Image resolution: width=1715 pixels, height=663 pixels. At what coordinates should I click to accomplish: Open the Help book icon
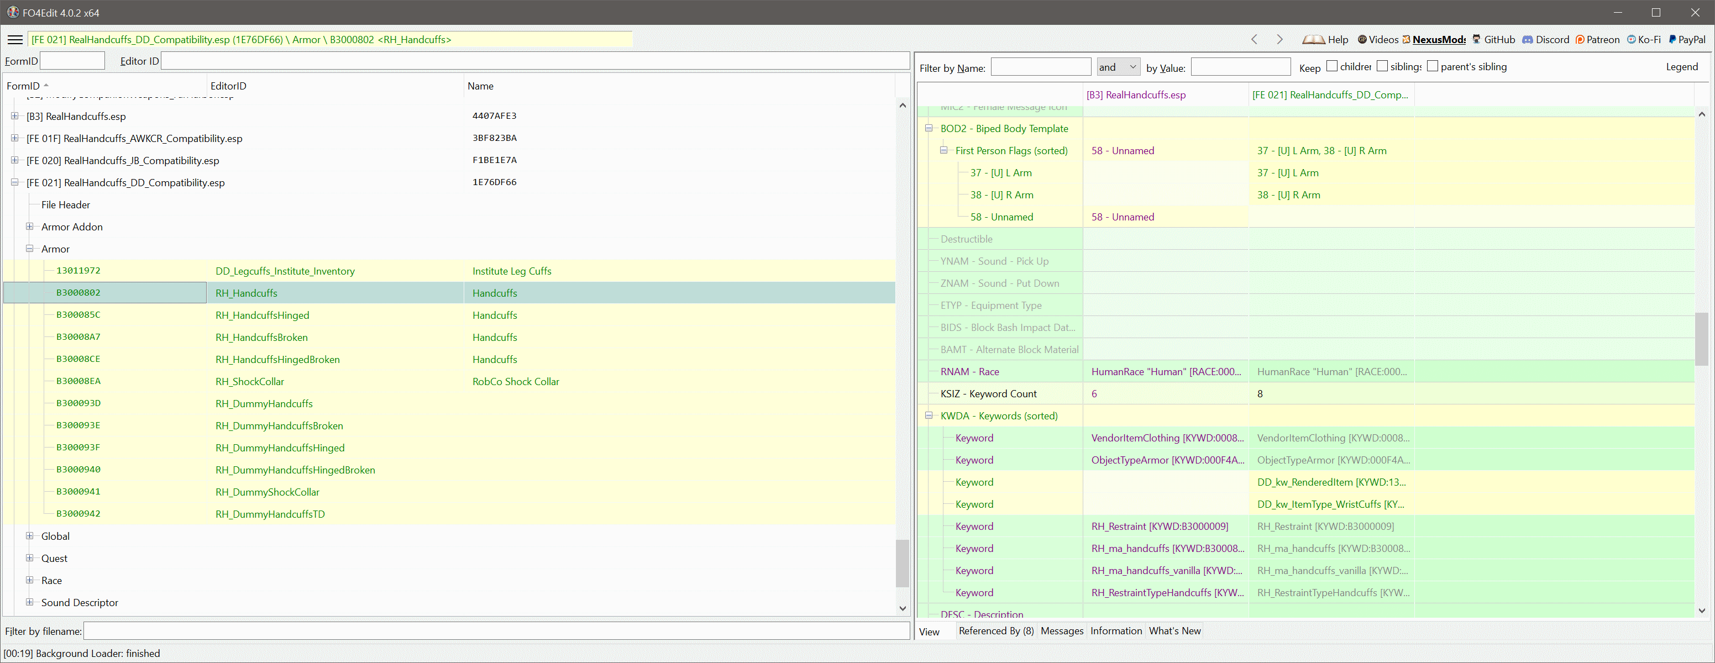[x=1314, y=39]
